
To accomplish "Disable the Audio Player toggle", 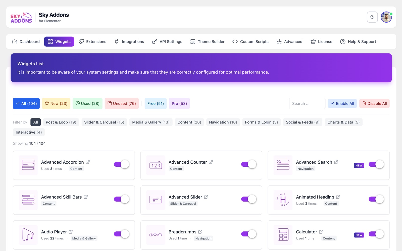I will click(122, 234).
